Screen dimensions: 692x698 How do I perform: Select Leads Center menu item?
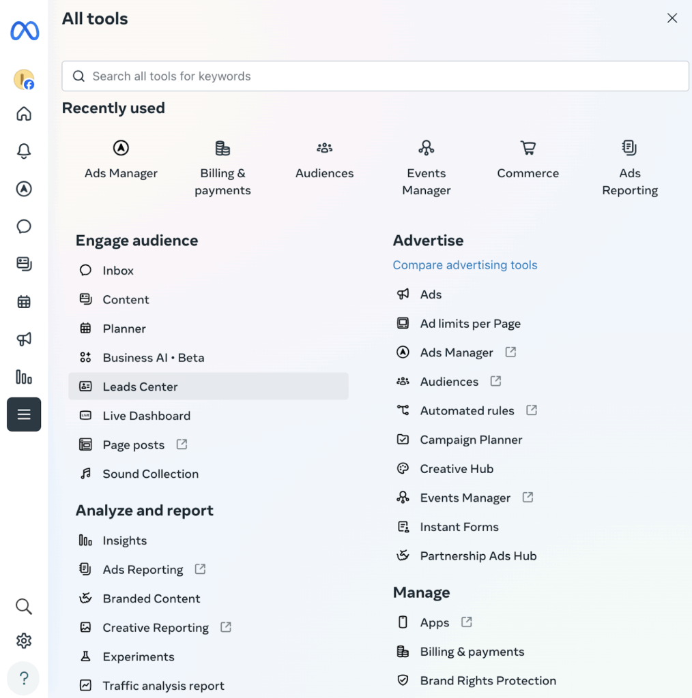point(209,386)
